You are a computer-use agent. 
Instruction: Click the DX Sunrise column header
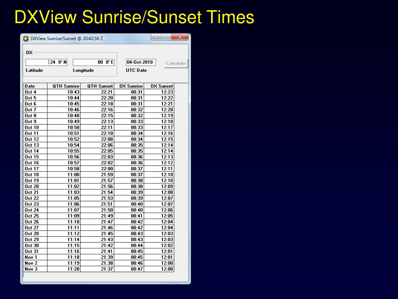pos(129,86)
